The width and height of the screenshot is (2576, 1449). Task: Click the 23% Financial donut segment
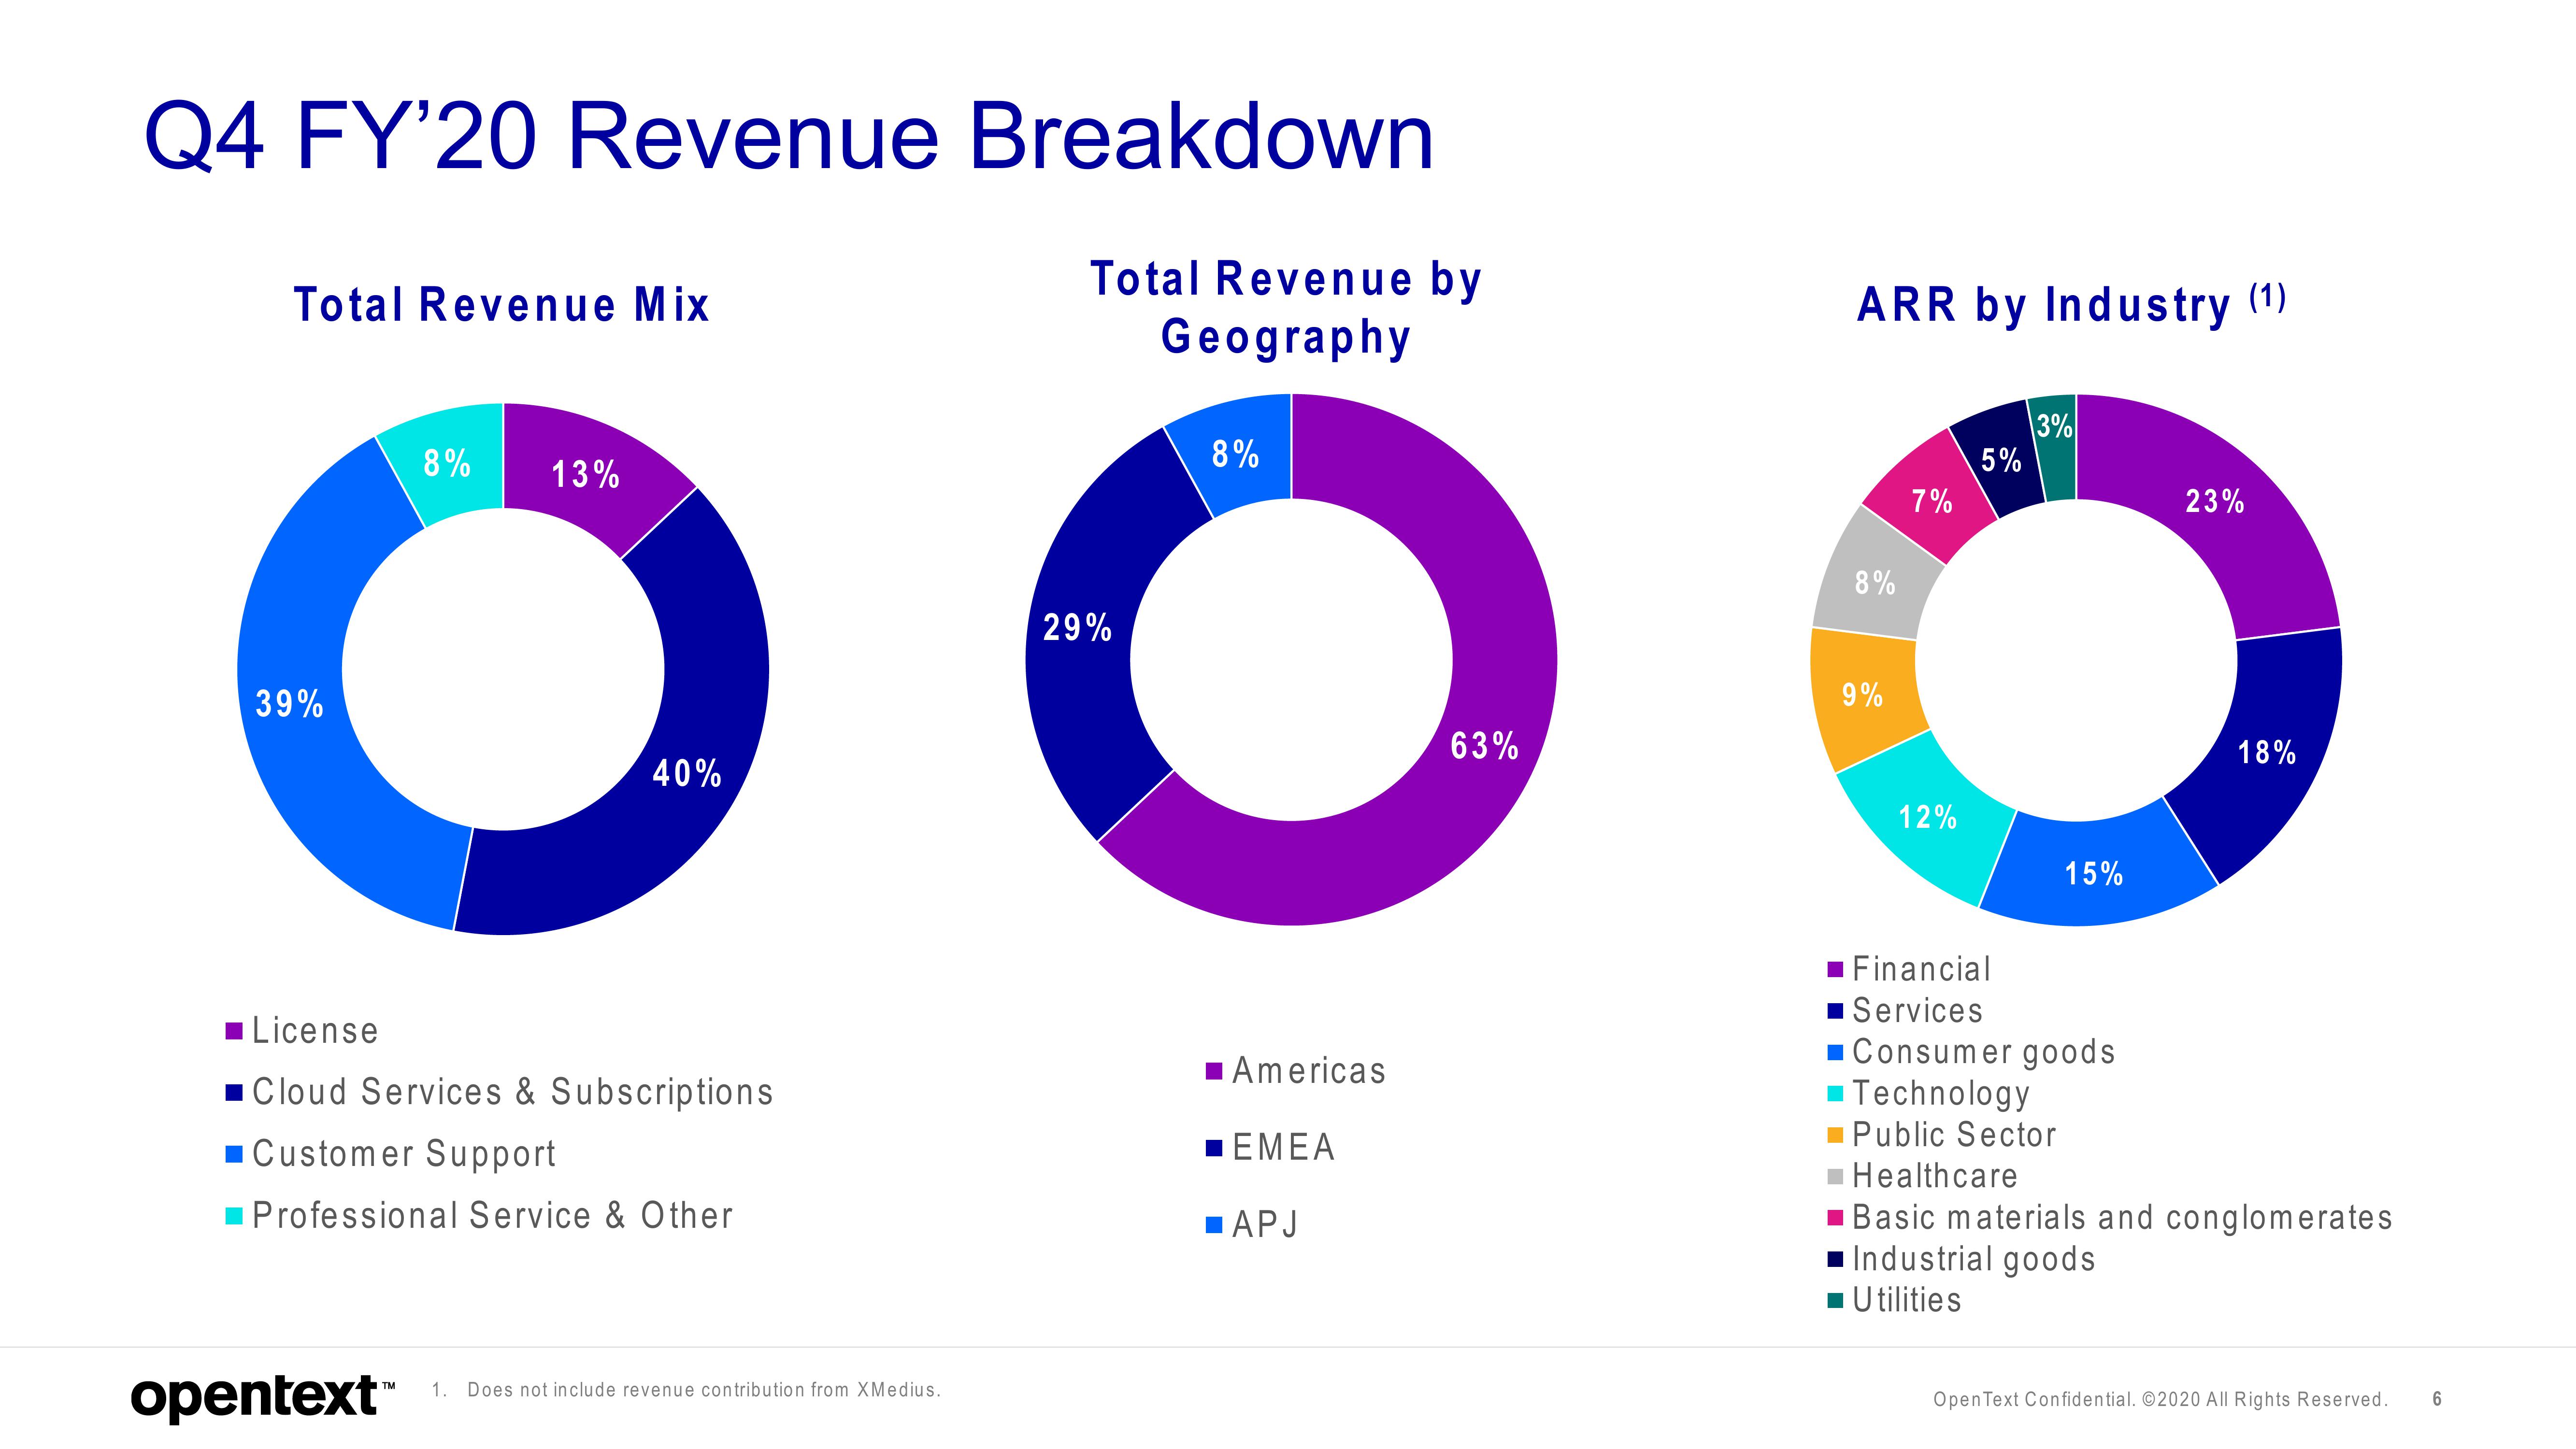coord(2214,500)
